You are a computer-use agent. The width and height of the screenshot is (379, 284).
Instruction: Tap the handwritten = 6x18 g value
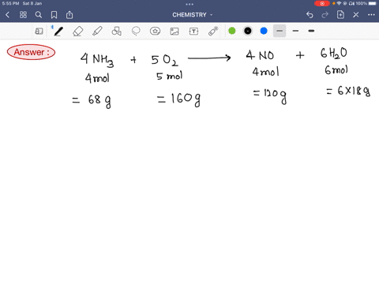click(348, 91)
